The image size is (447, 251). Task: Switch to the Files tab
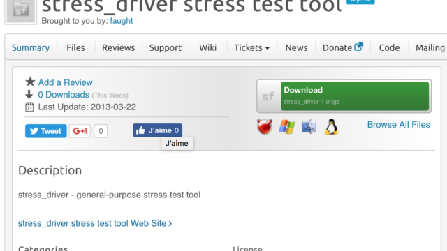click(x=75, y=47)
